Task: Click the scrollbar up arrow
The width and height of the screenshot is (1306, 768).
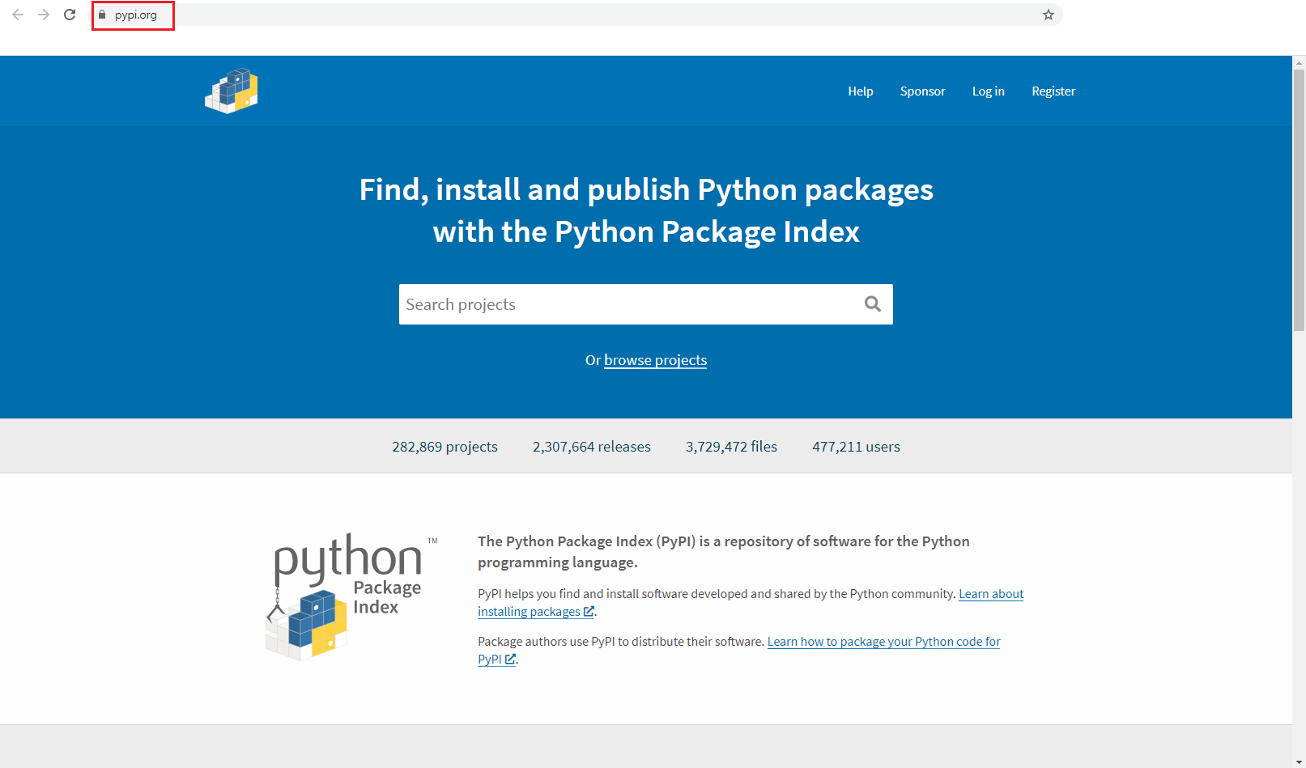Action: click(x=1299, y=62)
